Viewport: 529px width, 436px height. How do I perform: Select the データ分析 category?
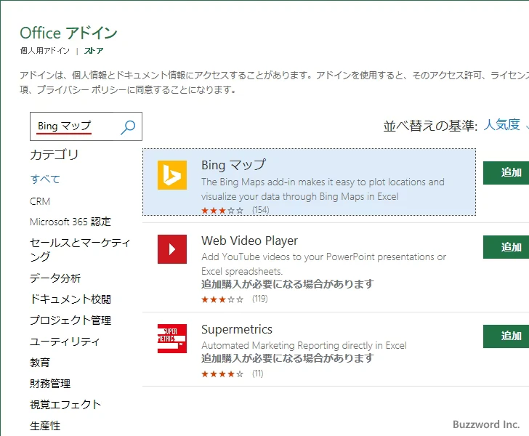pos(55,278)
